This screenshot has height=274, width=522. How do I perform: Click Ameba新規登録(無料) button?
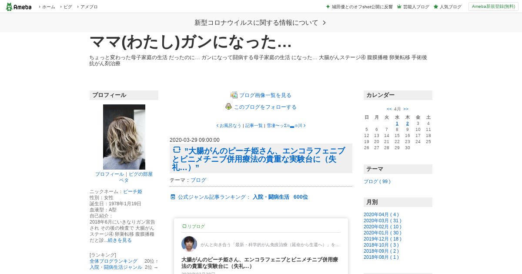(x=493, y=7)
